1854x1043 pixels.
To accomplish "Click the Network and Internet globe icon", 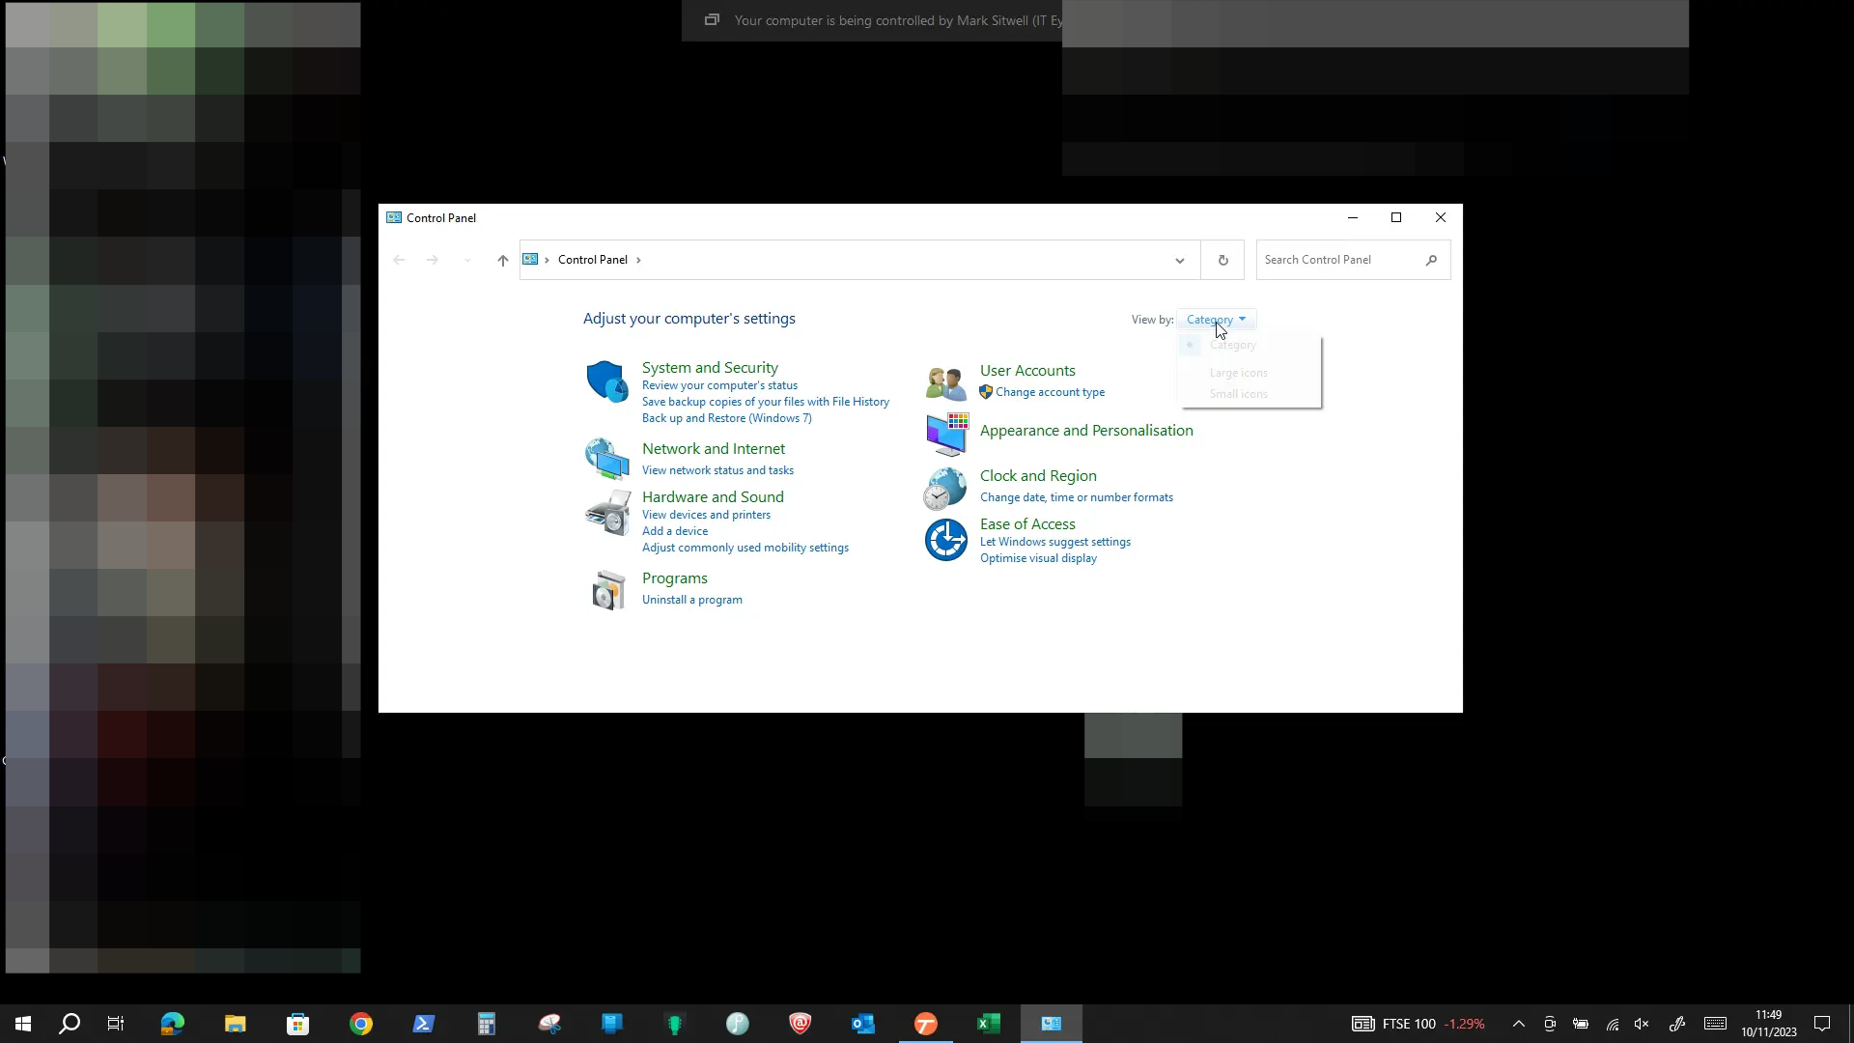I will [607, 459].
